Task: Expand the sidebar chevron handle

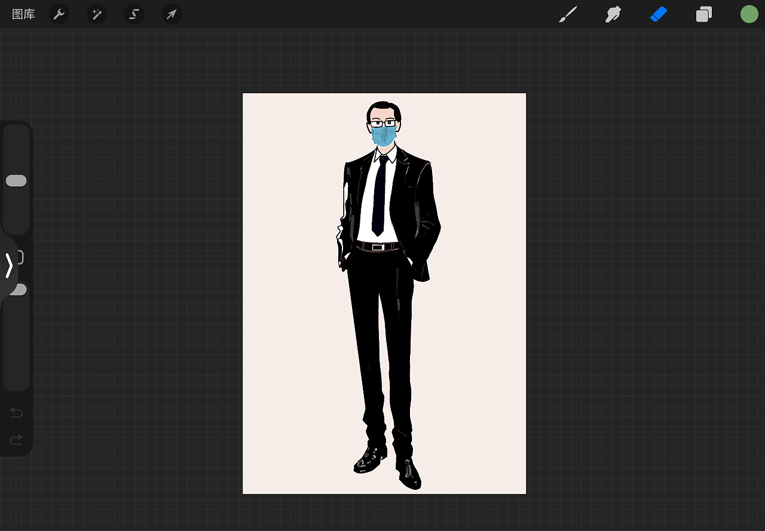Action: pyautogui.click(x=9, y=266)
